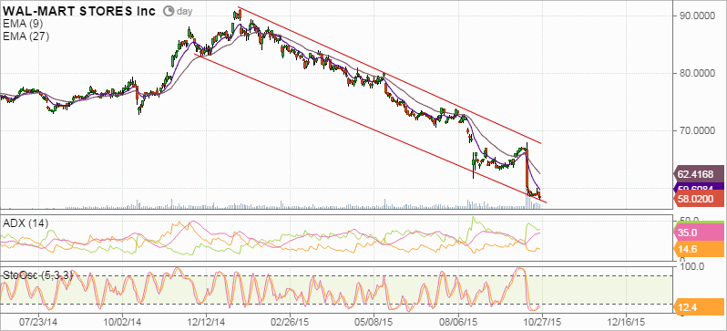Click the 70.0000 price axis label
Viewport: 727px width, 331px height.
pos(698,131)
